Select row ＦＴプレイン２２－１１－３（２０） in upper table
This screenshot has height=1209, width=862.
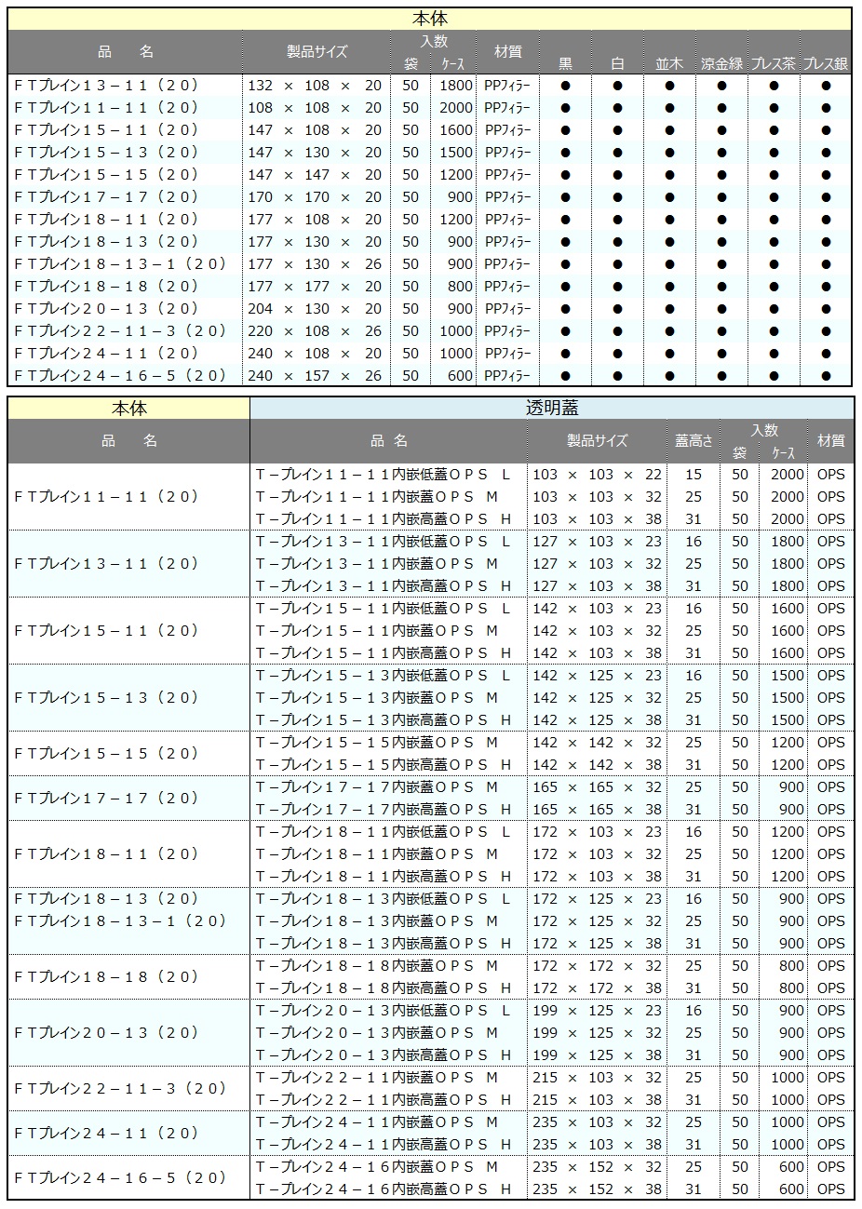pyautogui.click(x=431, y=330)
